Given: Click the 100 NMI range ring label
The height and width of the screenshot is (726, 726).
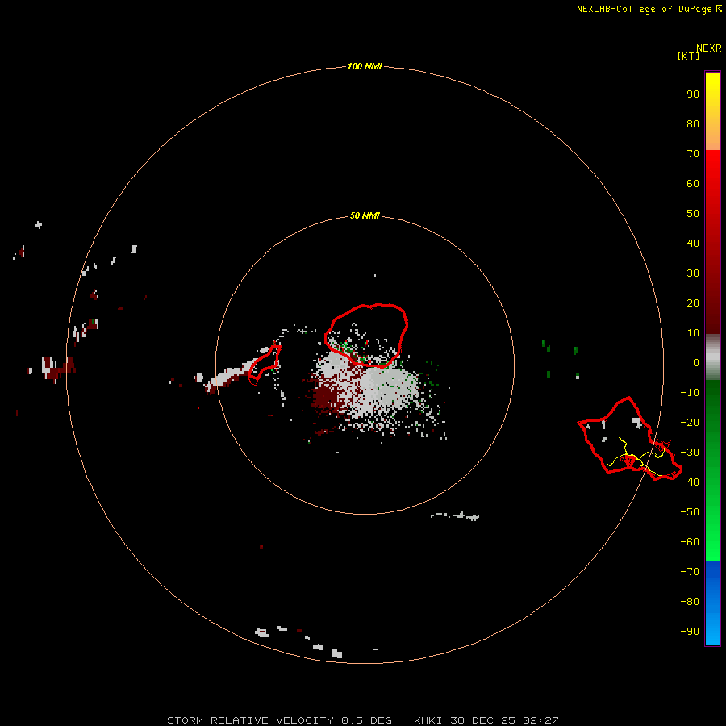Looking at the screenshot, I should point(365,66).
